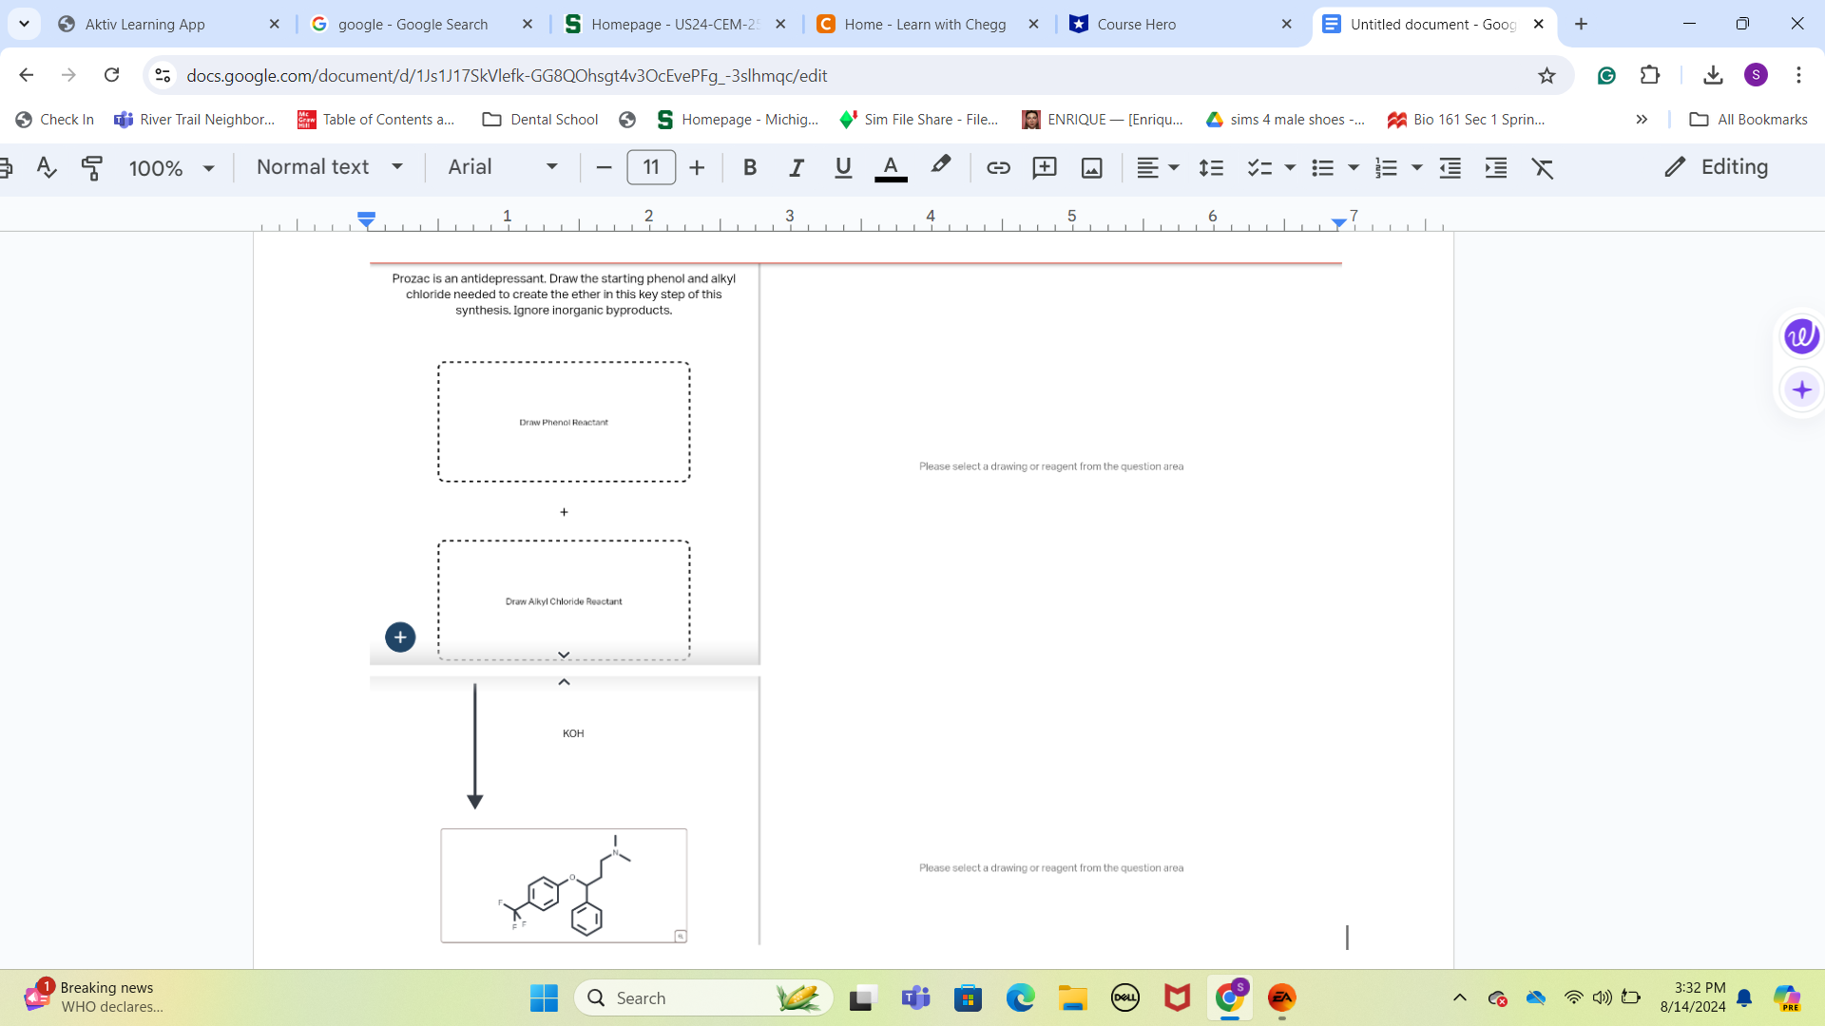The image size is (1825, 1026).
Task: Open the Normal text style dropdown
Action: coord(329,167)
